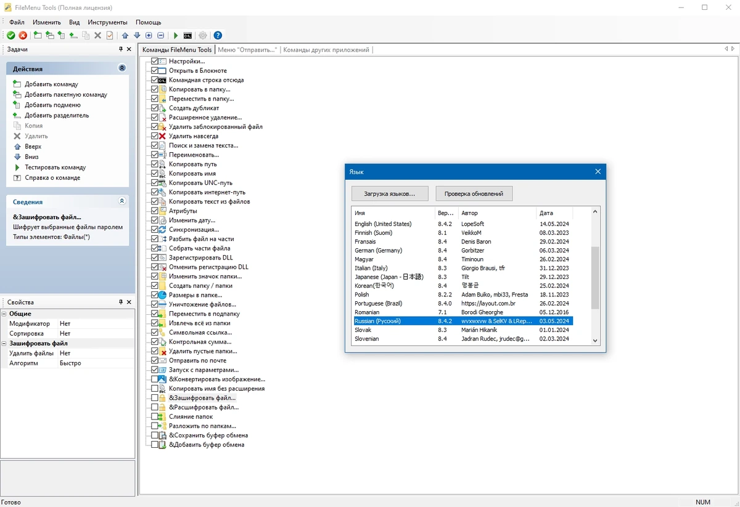Click icon next to Командная строка отсюда
This screenshot has width=740, height=507.
[163, 80]
